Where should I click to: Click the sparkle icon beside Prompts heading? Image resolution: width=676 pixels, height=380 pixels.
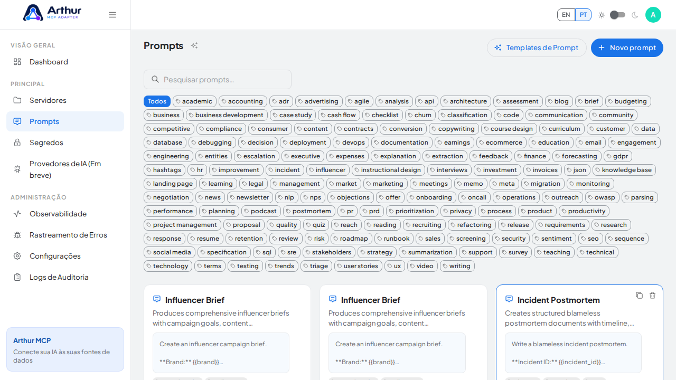[x=194, y=46]
